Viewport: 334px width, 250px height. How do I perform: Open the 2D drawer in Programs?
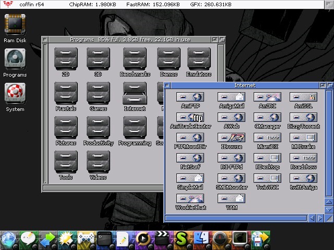(x=66, y=59)
